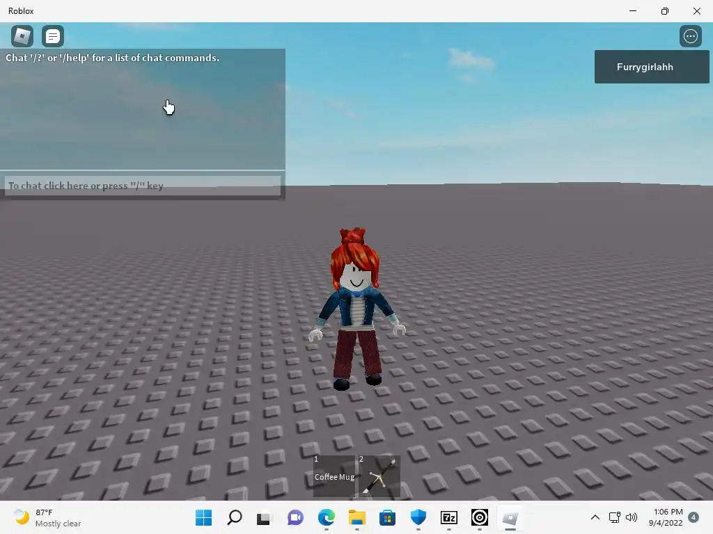
Task: Open the circular target taskbar app
Action: tap(479, 517)
